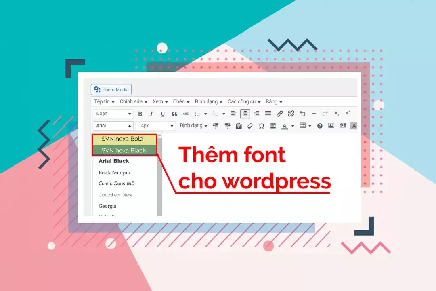Open the Đoạn paragraph format dropdown
The height and width of the screenshot is (291, 436).
point(113,114)
